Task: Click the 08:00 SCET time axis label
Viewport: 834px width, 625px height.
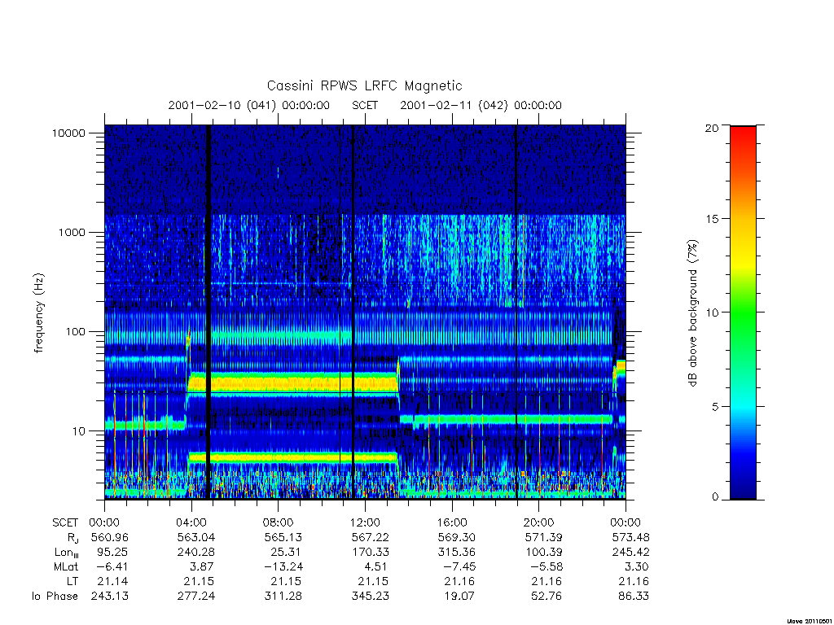Action: point(278,522)
